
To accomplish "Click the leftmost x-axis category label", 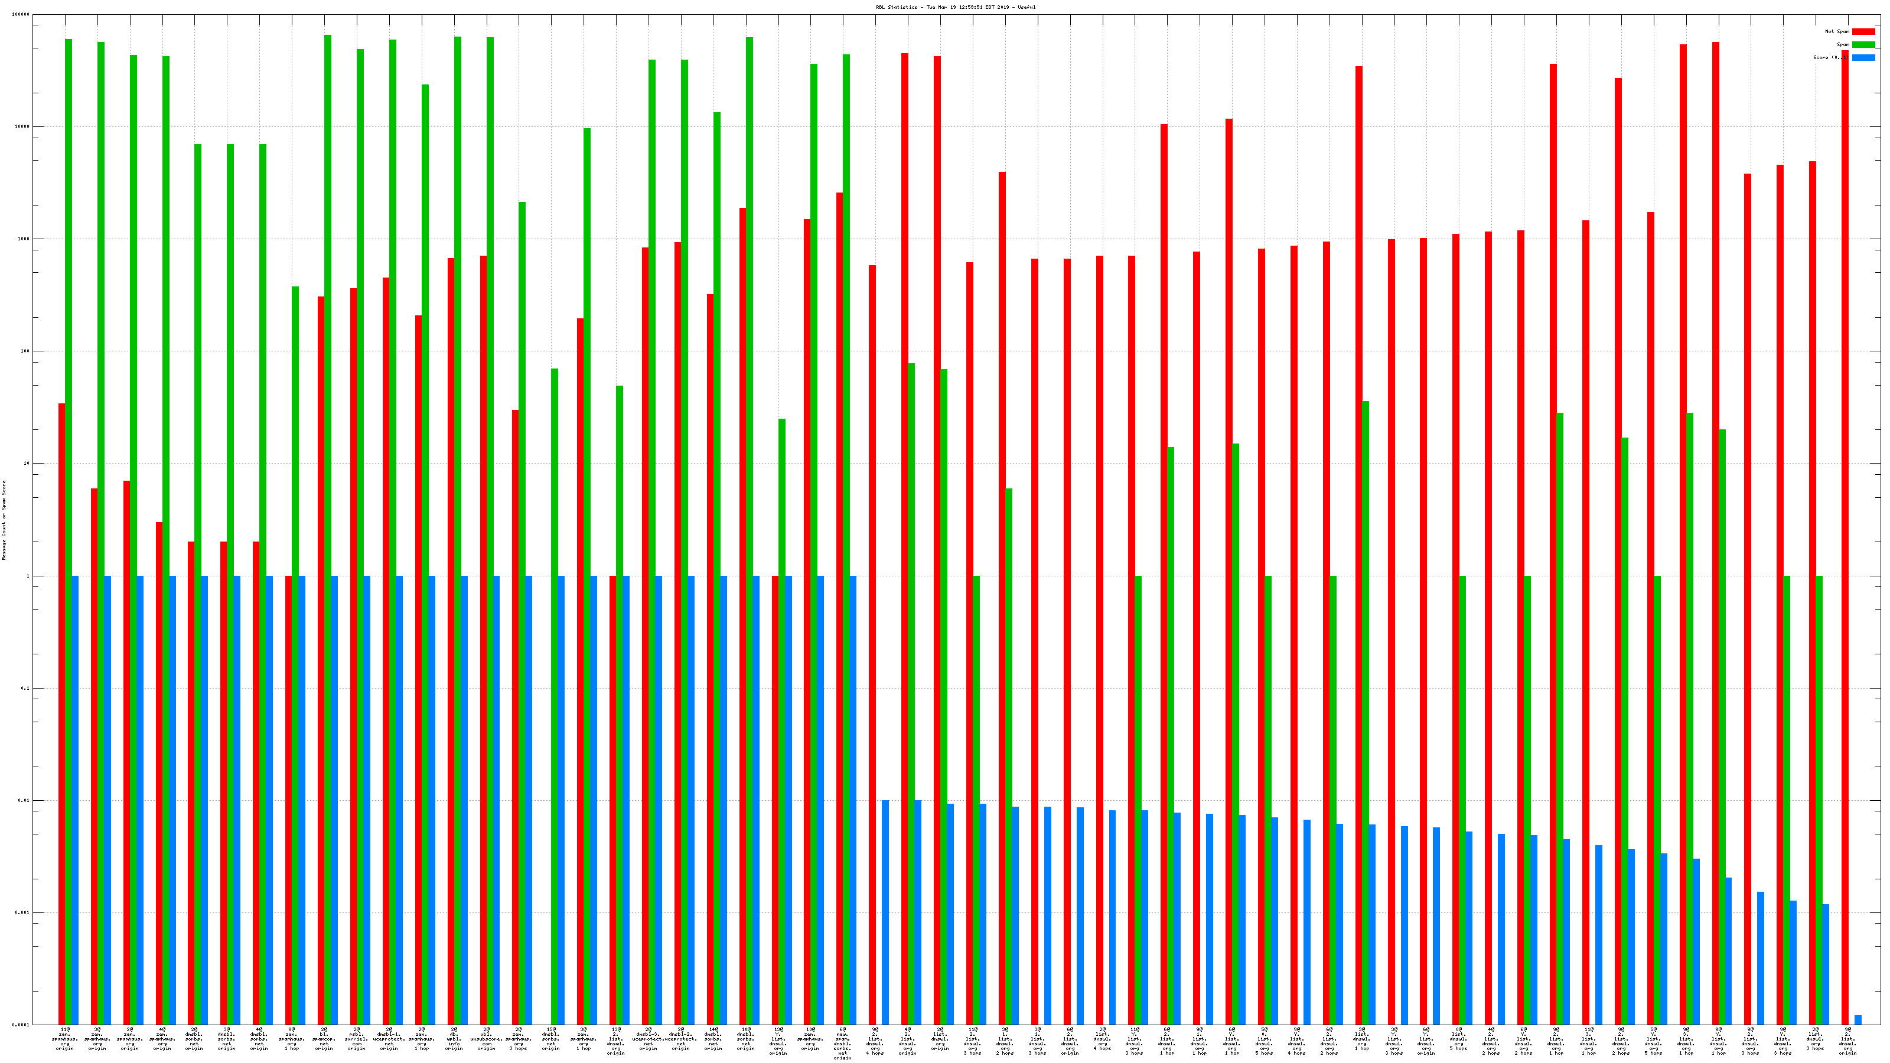I will (x=64, y=1039).
